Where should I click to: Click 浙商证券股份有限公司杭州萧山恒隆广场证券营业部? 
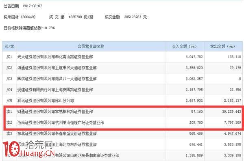61,122
